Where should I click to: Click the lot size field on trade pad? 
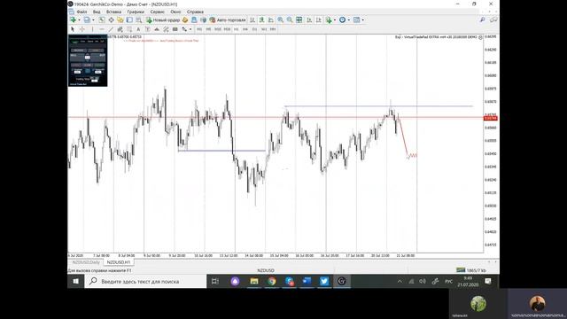[x=88, y=58]
